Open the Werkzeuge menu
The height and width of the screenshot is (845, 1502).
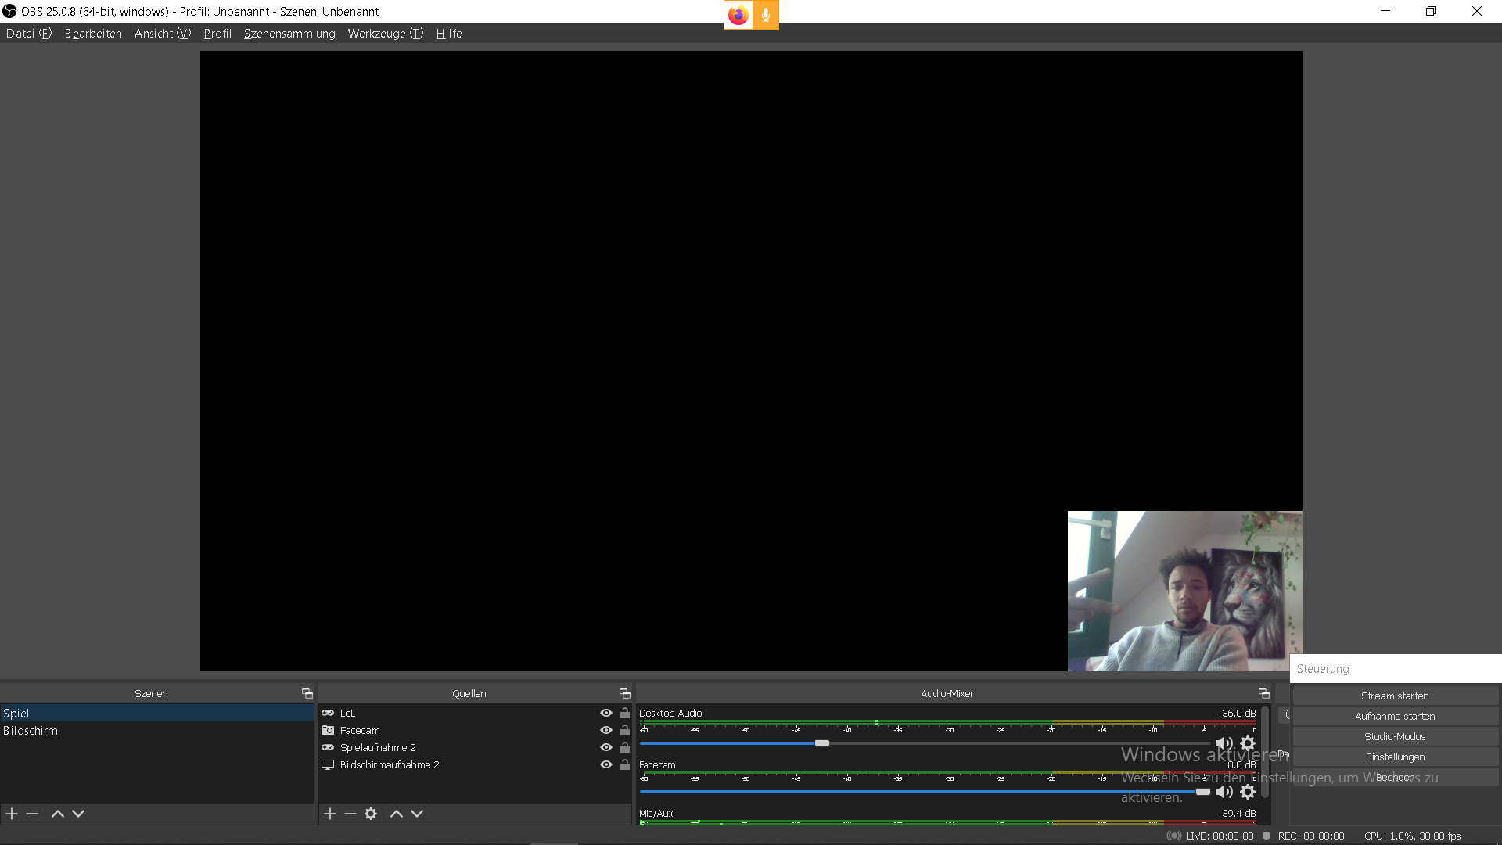(x=385, y=34)
